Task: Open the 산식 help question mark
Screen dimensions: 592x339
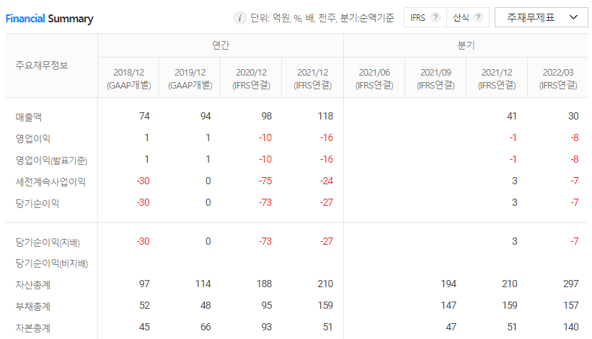Action: (478, 17)
